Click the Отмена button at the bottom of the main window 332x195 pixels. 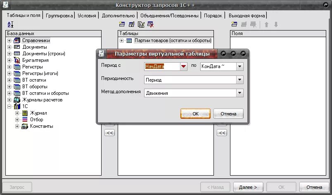pyautogui.click(x=314, y=187)
